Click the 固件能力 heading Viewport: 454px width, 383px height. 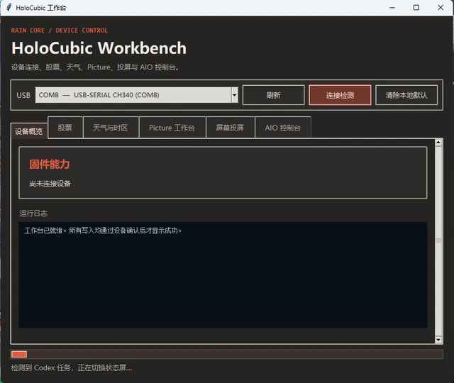[x=50, y=164]
